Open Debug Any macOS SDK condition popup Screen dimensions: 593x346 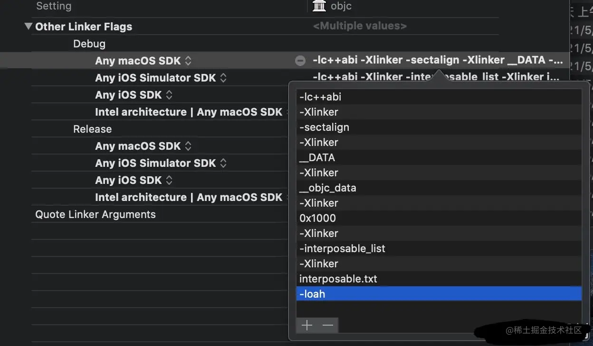(x=188, y=61)
